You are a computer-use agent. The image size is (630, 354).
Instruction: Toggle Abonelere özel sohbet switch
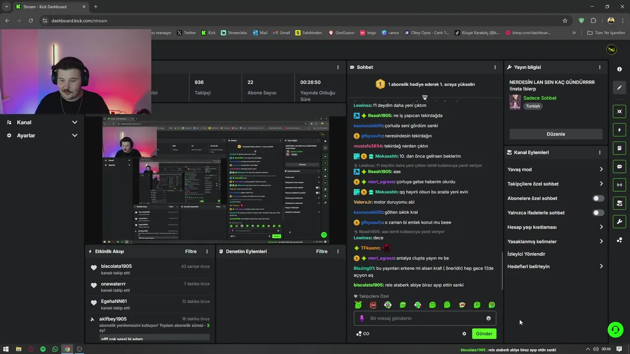598,199
